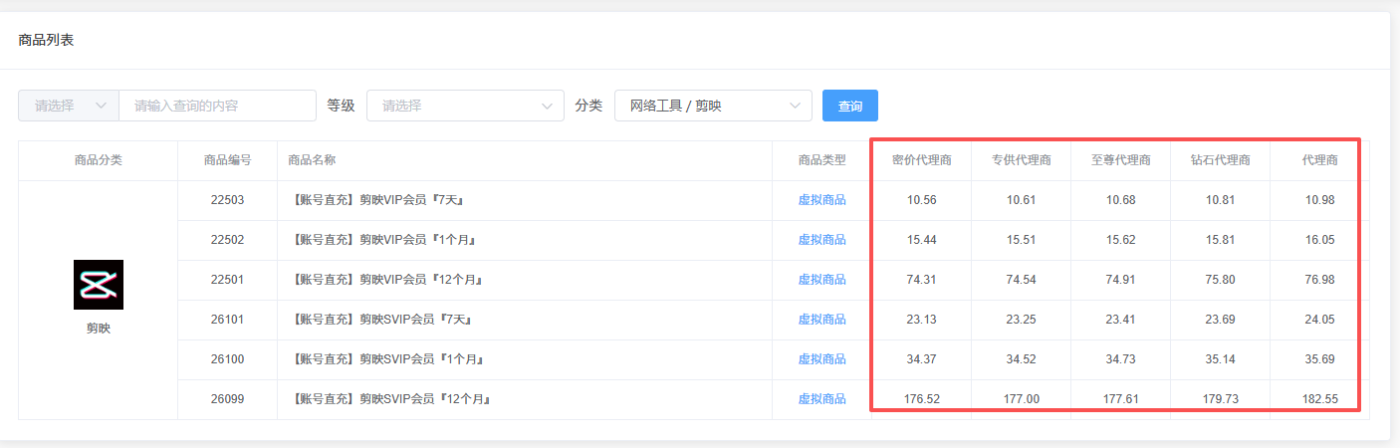The height and width of the screenshot is (448, 1400).
Task: Click 虚拟商品 link for product 22502
Action: point(821,240)
